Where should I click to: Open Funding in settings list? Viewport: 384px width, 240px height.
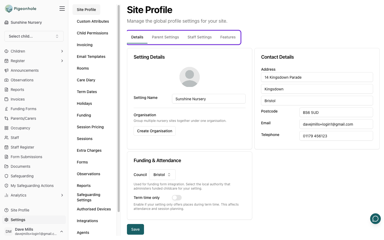[x=84, y=115]
